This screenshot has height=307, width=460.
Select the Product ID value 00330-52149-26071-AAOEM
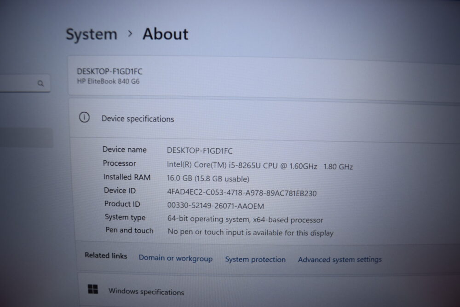[216, 206]
